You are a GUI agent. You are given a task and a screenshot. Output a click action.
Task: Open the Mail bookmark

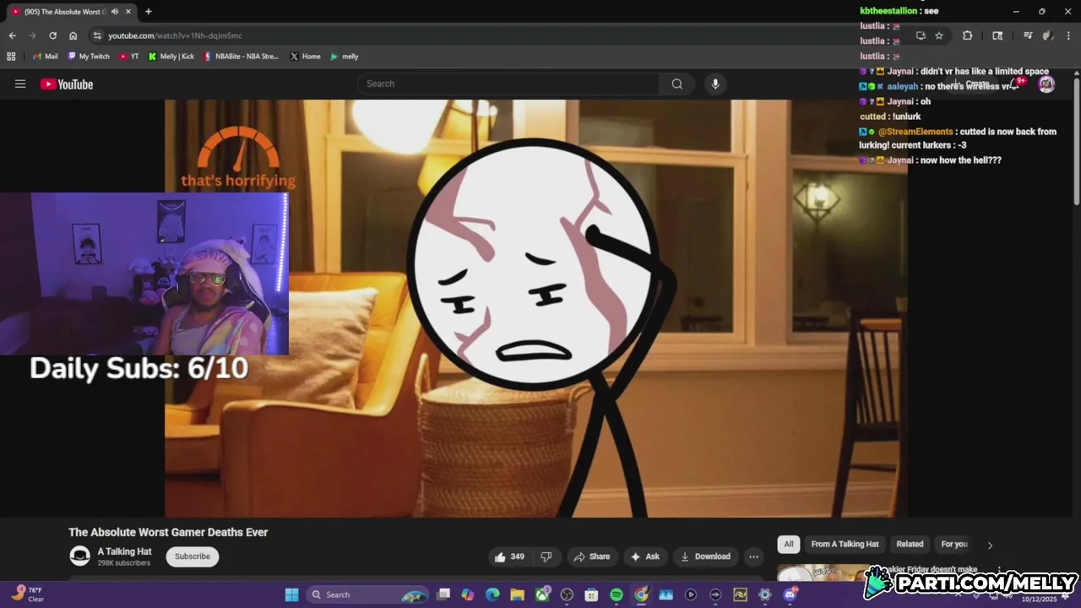[46, 57]
